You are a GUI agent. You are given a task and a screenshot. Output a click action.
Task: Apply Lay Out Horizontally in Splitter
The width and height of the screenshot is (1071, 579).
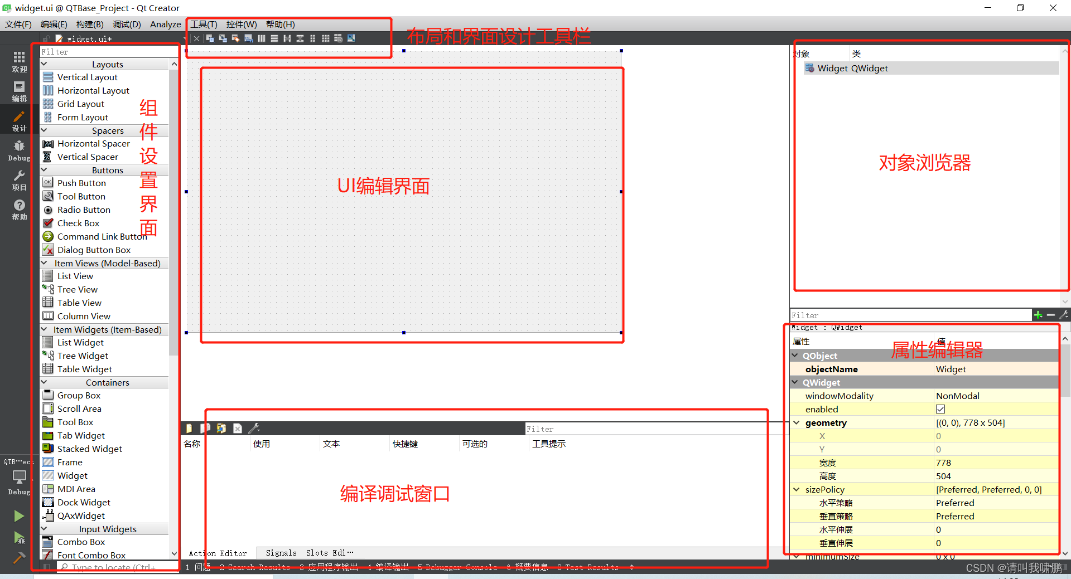[x=287, y=38]
